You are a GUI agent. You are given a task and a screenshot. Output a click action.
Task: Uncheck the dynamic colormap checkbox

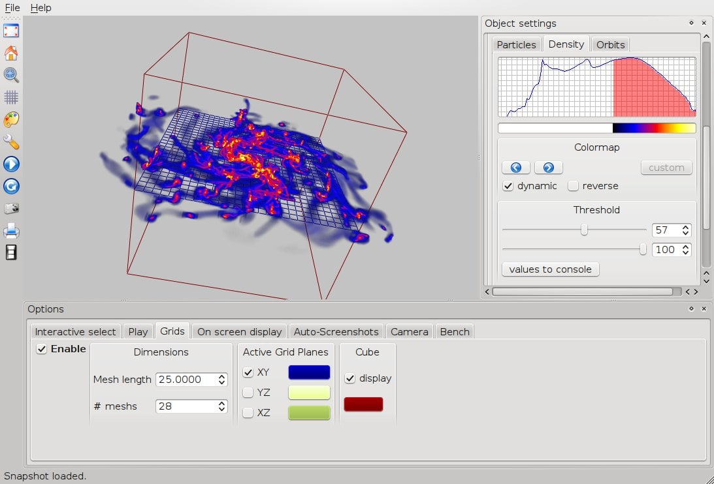508,186
